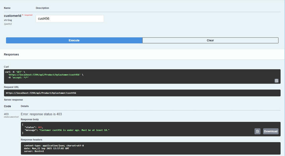
Task: Click the curl command block
Action: click(x=142, y=76)
